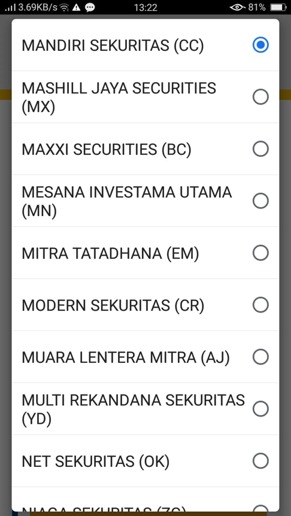This screenshot has height=516, width=291.
Task: Tap the warning triangle icon in status bar
Action: pyautogui.click(x=77, y=7)
